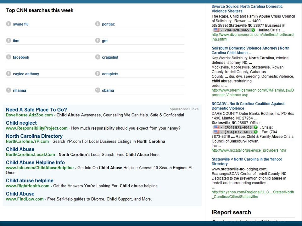Viewport: 302px width, 226px height.
Task: Open the Need A Safe Place To Go? ad
Action: (x=36, y=110)
